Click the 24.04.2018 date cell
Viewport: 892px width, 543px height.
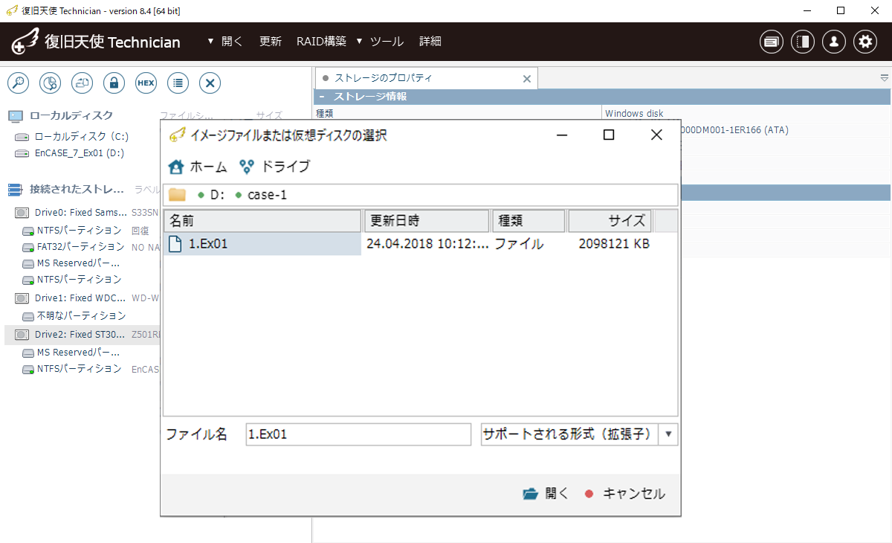(428, 244)
